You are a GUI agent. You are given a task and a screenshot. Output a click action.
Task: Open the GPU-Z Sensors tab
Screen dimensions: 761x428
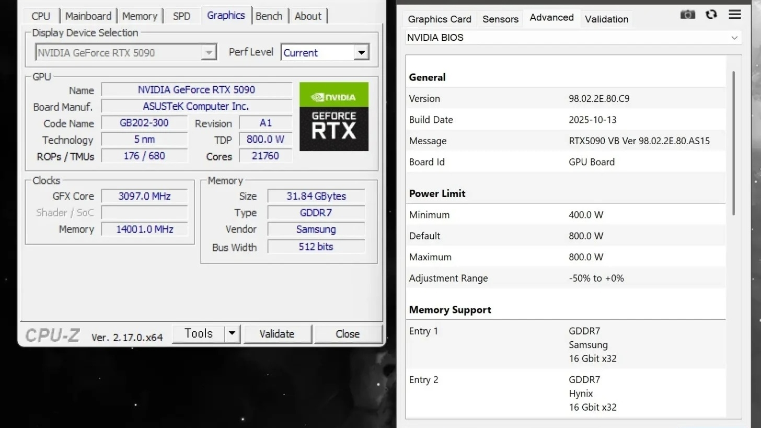[500, 19]
